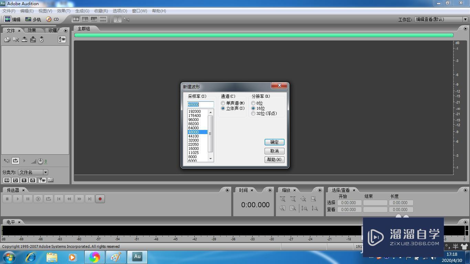Image resolution: width=470 pixels, height=264 pixels.
Task: Click zoom out horizontally icon
Action: [x=293, y=199]
